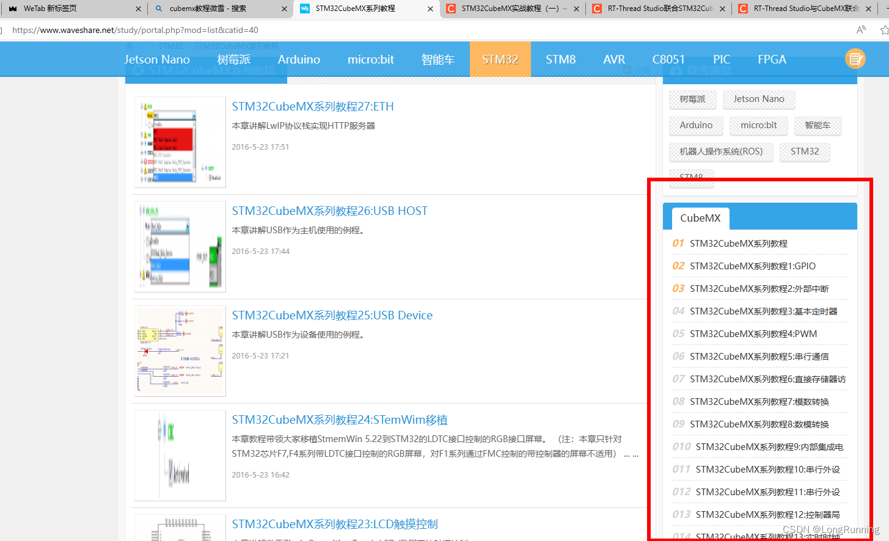Click the Bilibili favicon on the search tab
The height and width of the screenshot is (541, 889).
click(x=158, y=9)
